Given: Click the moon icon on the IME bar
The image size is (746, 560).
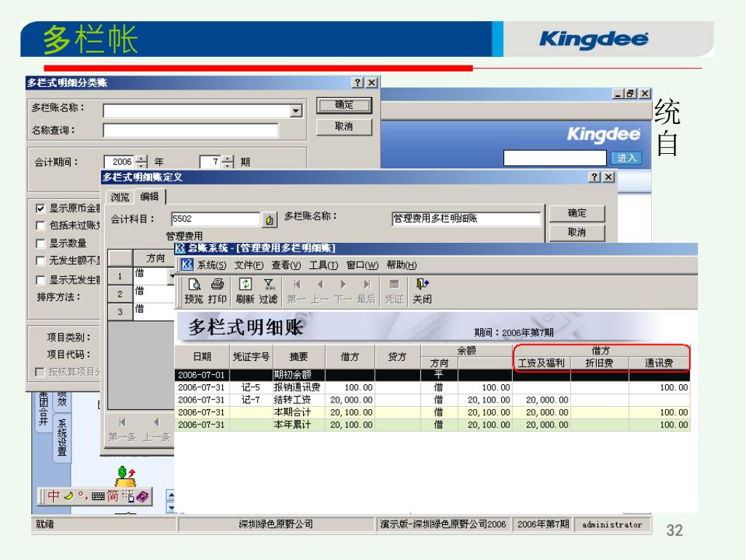Looking at the screenshot, I should coord(69,496).
